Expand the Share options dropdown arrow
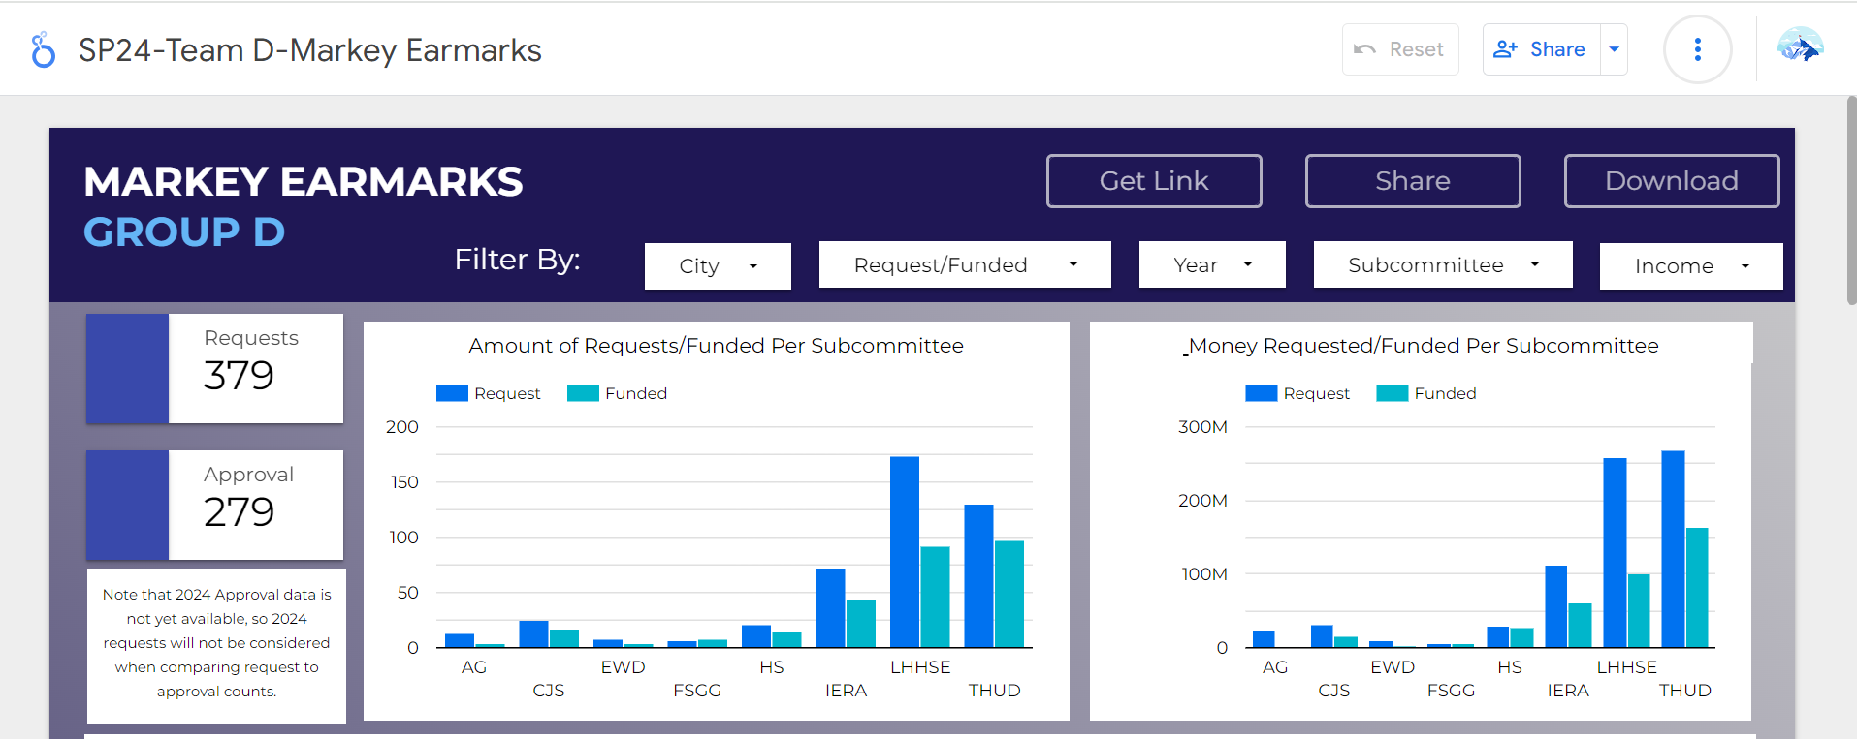The image size is (1857, 739). tap(1614, 49)
